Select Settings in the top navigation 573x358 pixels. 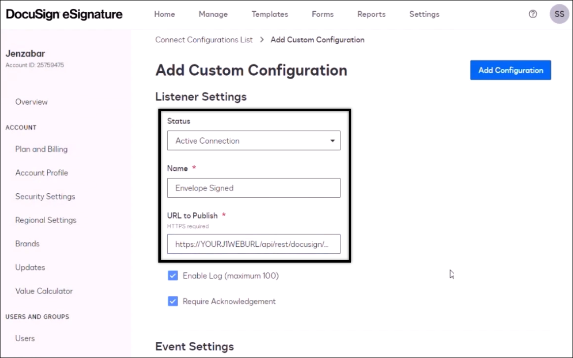click(424, 14)
